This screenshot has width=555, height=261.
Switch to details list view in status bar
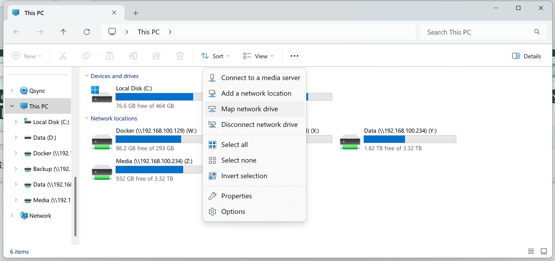tap(531, 251)
